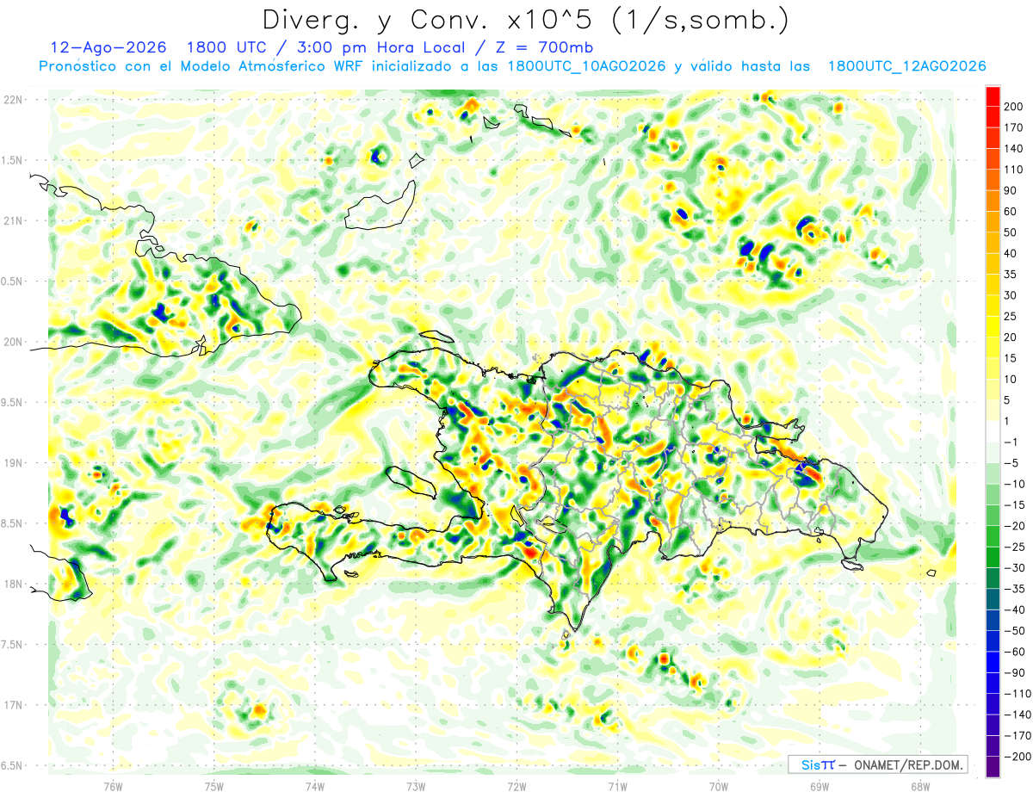Click the "70W" longitude label

[719, 786]
